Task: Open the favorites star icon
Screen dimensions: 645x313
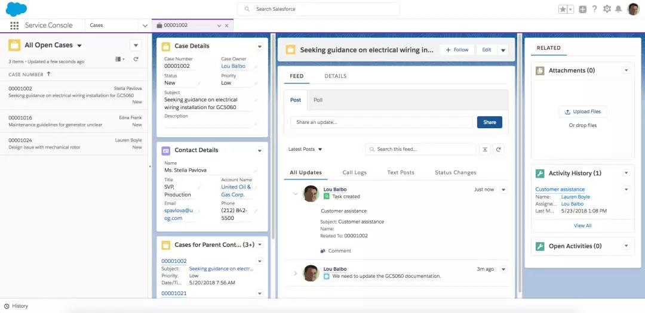Action: tap(563, 9)
